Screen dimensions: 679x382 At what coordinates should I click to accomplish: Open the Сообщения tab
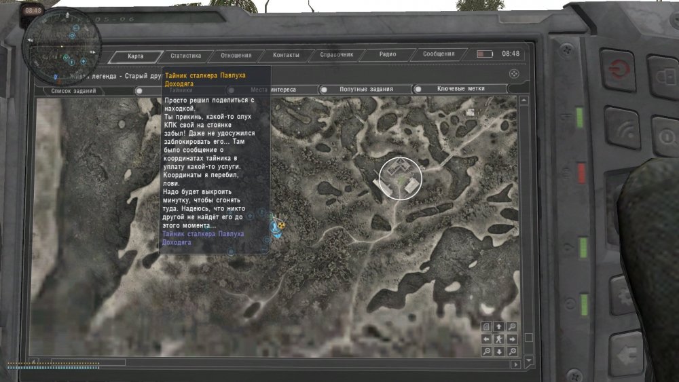click(x=439, y=54)
